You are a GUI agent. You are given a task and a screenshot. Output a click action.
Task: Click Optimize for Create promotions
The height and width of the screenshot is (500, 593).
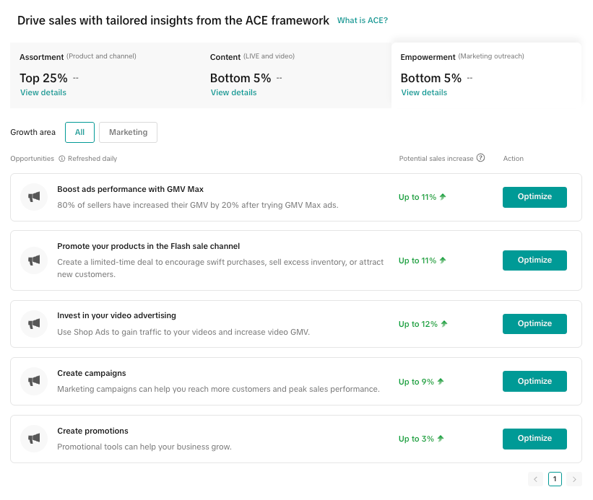pos(534,439)
